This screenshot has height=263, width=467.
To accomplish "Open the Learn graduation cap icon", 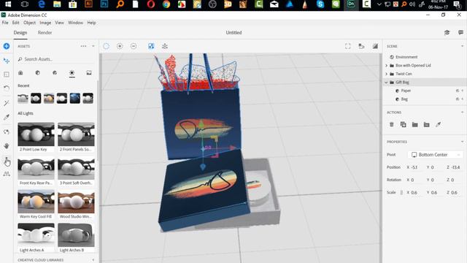I will pos(447,32).
